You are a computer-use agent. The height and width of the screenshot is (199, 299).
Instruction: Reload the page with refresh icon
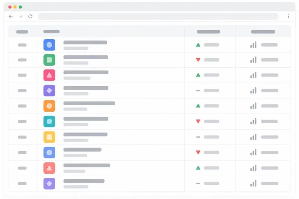[30, 16]
